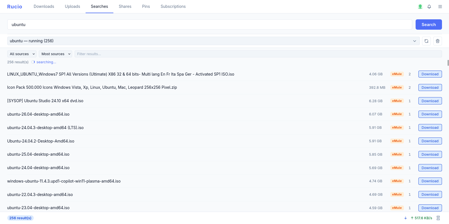Select file name Ubuntu-24.04.2-Desktop-Amd64.iso

[x=41, y=141]
